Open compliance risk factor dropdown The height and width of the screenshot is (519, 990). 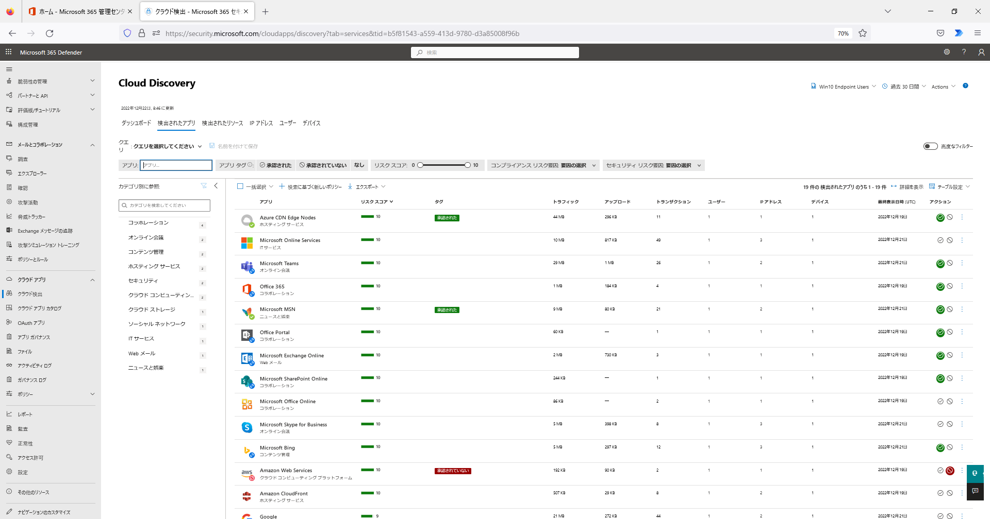tap(543, 165)
